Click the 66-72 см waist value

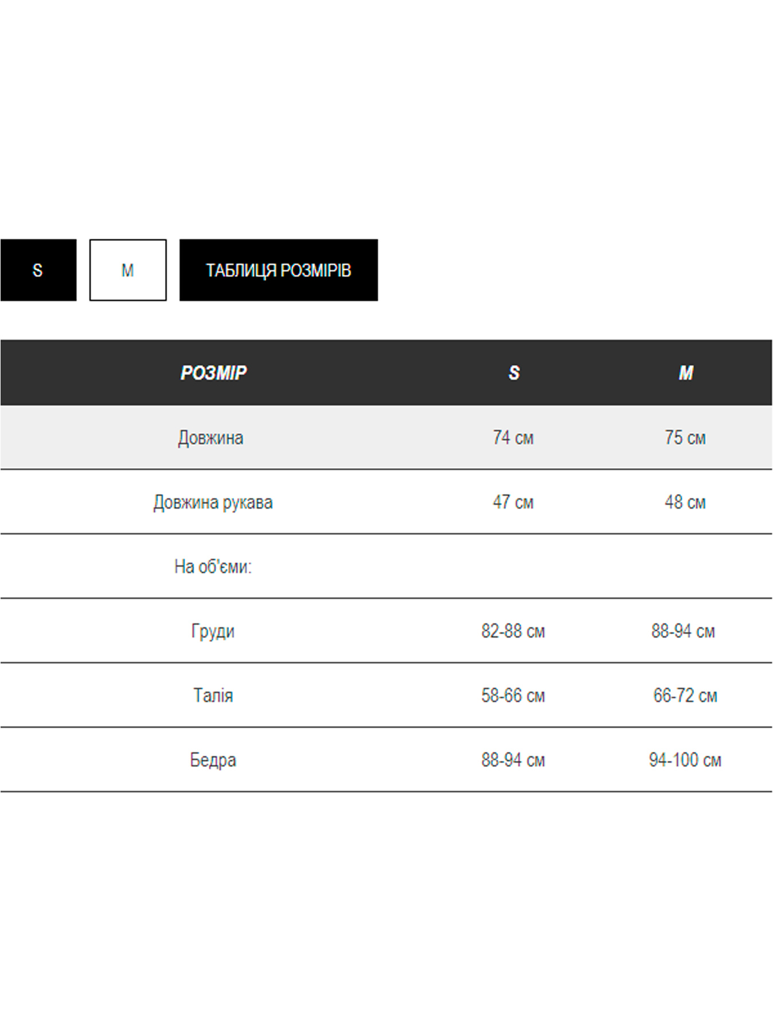tap(685, 696)
